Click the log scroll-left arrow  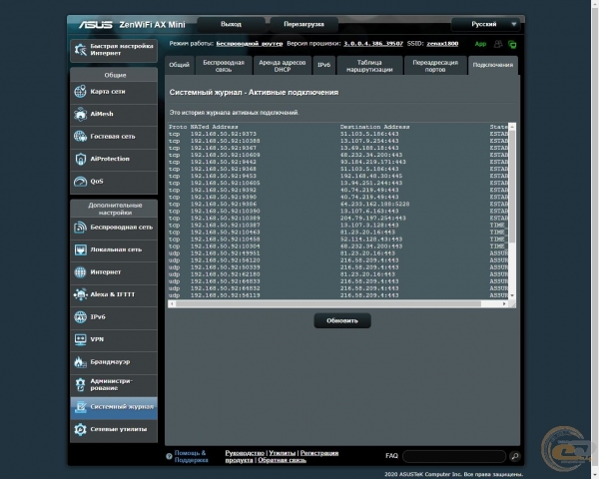tap(172, 303)
